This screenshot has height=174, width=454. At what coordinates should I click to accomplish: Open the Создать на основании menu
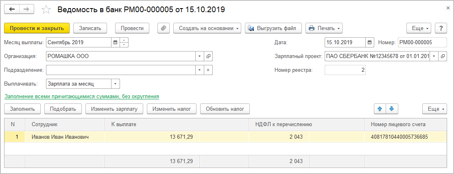click(207, 28)
